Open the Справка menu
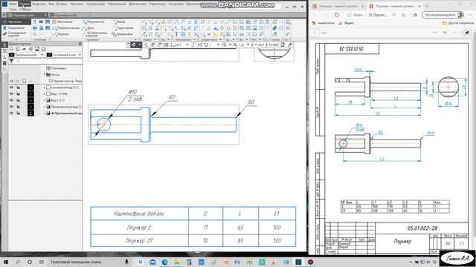 [x=25, y=9]
